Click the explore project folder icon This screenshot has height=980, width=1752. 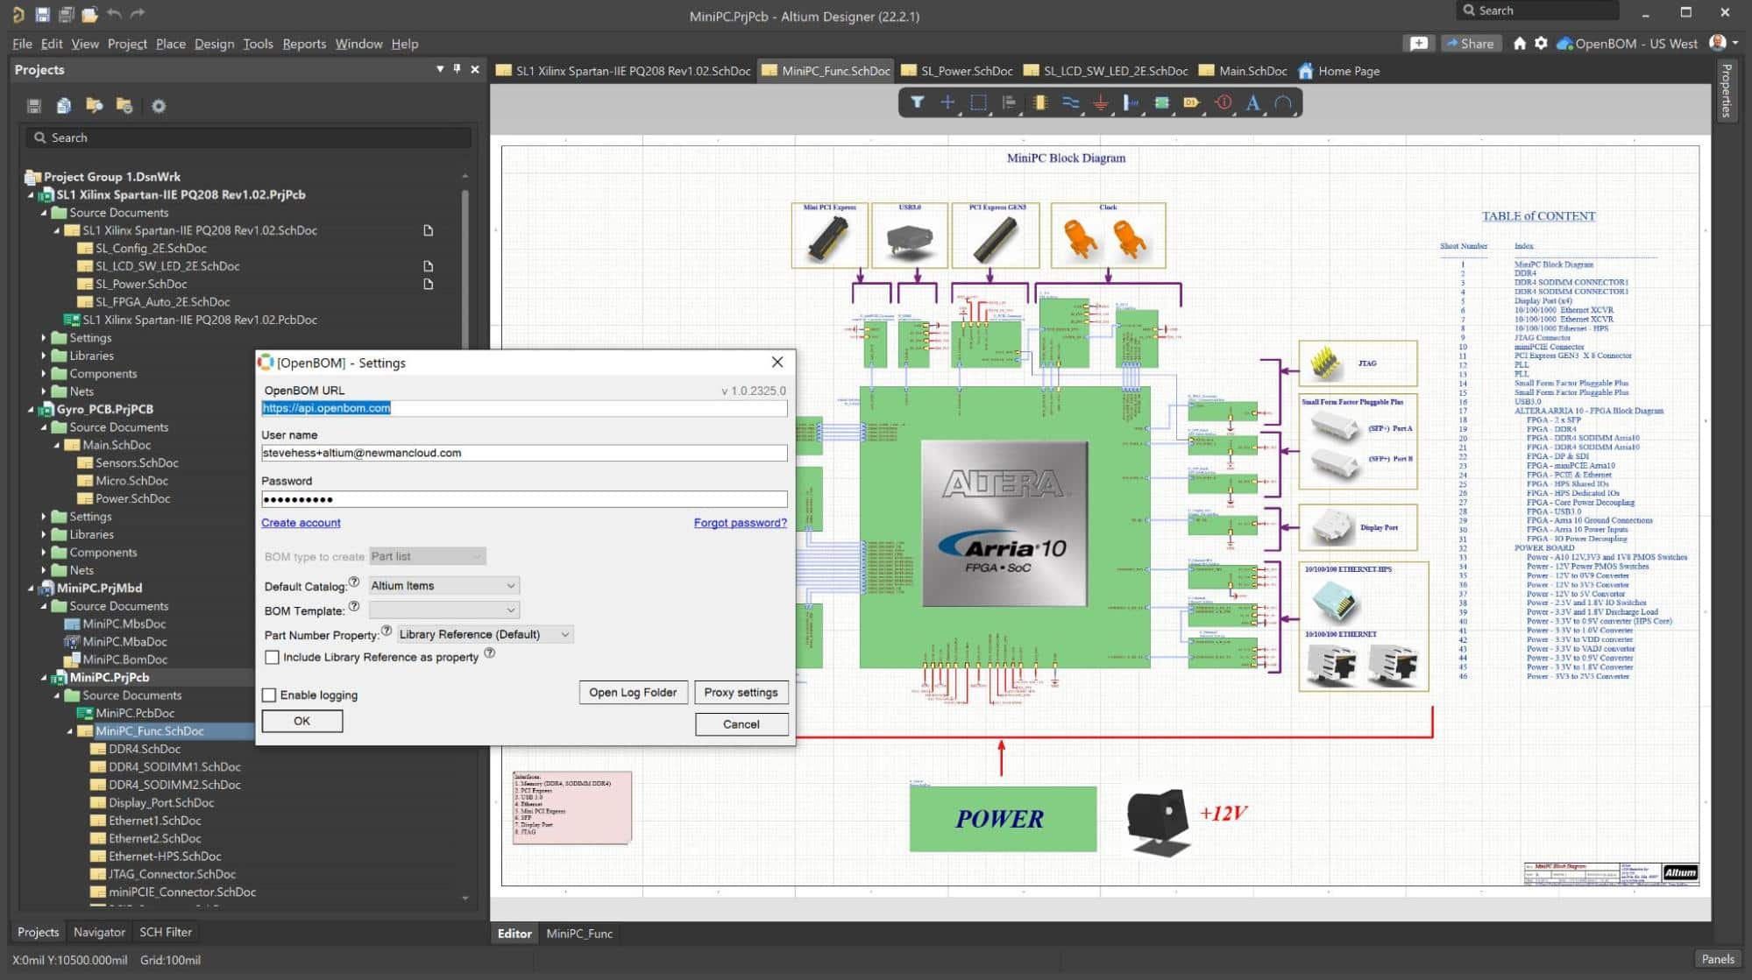point(94,106)
